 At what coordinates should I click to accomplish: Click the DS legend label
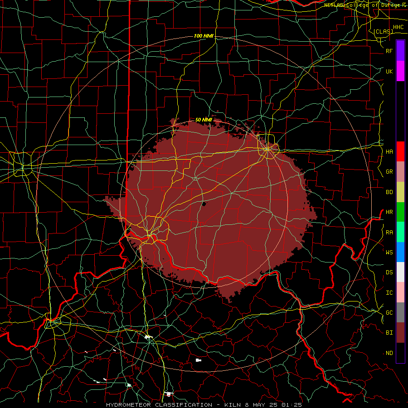[389, 272]
